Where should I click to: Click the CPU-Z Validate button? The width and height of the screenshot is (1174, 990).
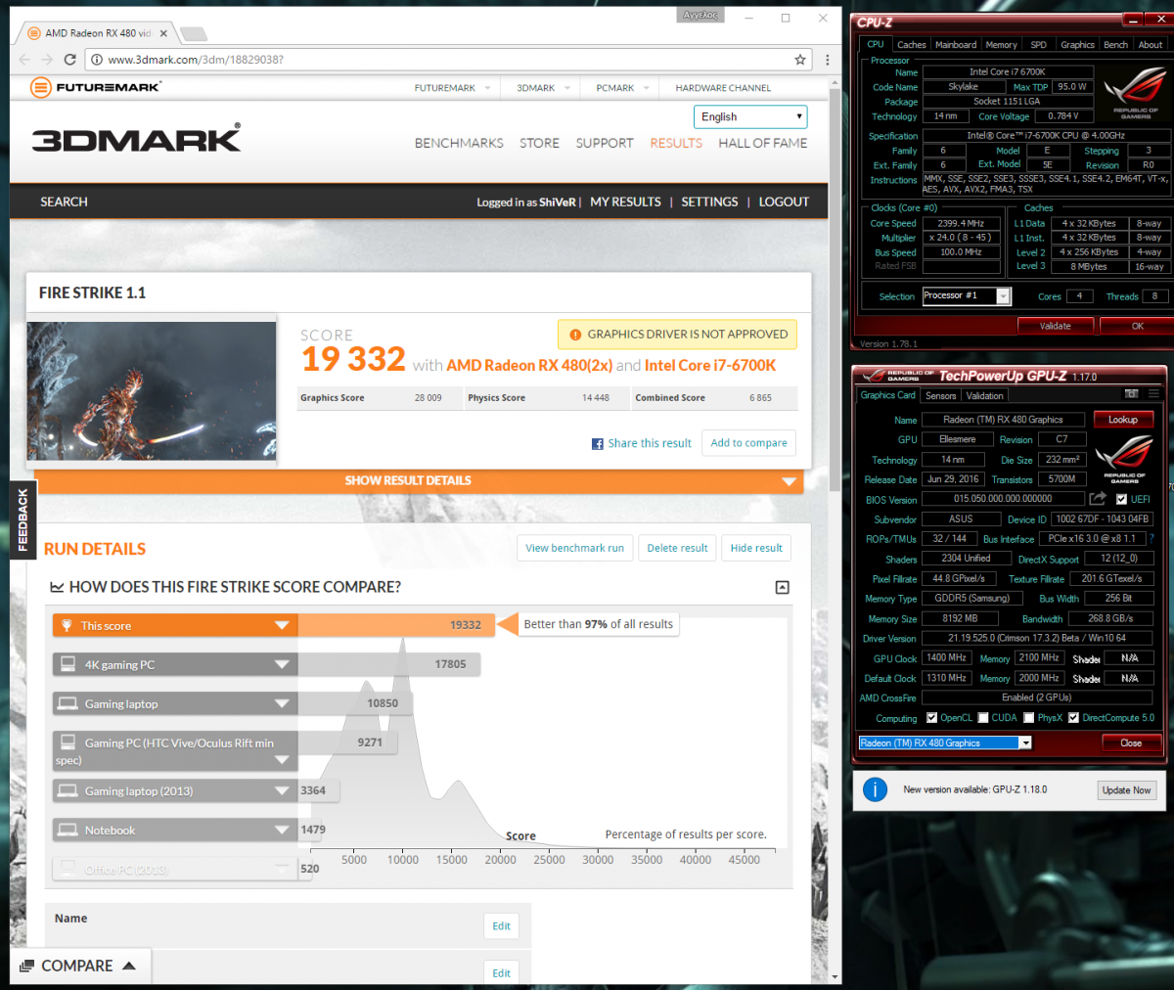point(1055,326)
